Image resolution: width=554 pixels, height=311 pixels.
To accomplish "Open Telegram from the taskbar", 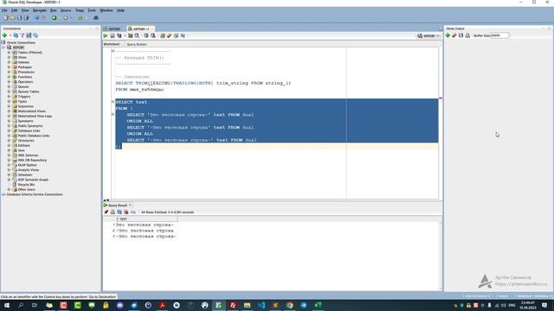I will pos(304,305).
